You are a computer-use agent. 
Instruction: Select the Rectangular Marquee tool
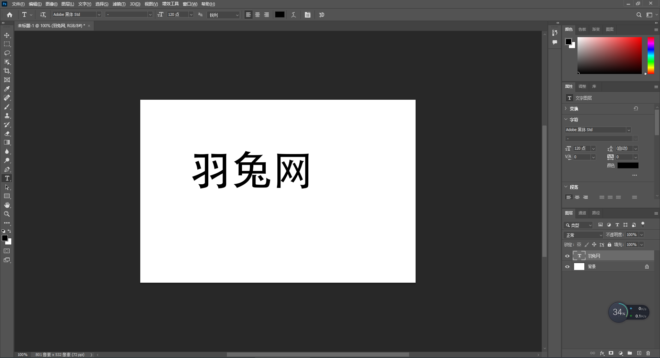[7, 44]
